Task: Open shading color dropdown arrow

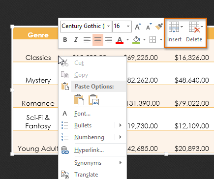Action: [x=144, y=40]
